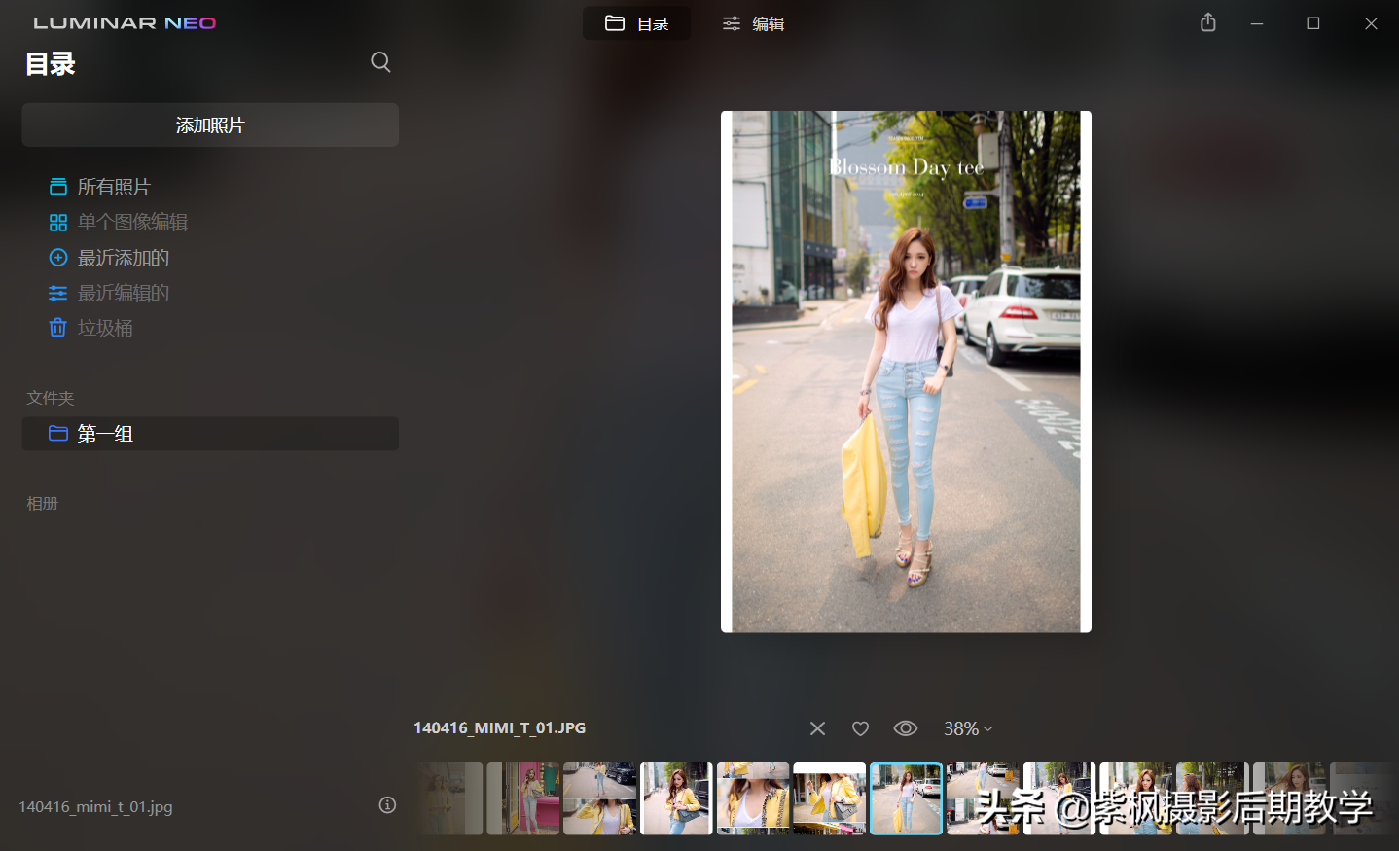This screenshot has width=1399, height=851.
Task: Click the 相册 section heading
Action: (43, 504)
